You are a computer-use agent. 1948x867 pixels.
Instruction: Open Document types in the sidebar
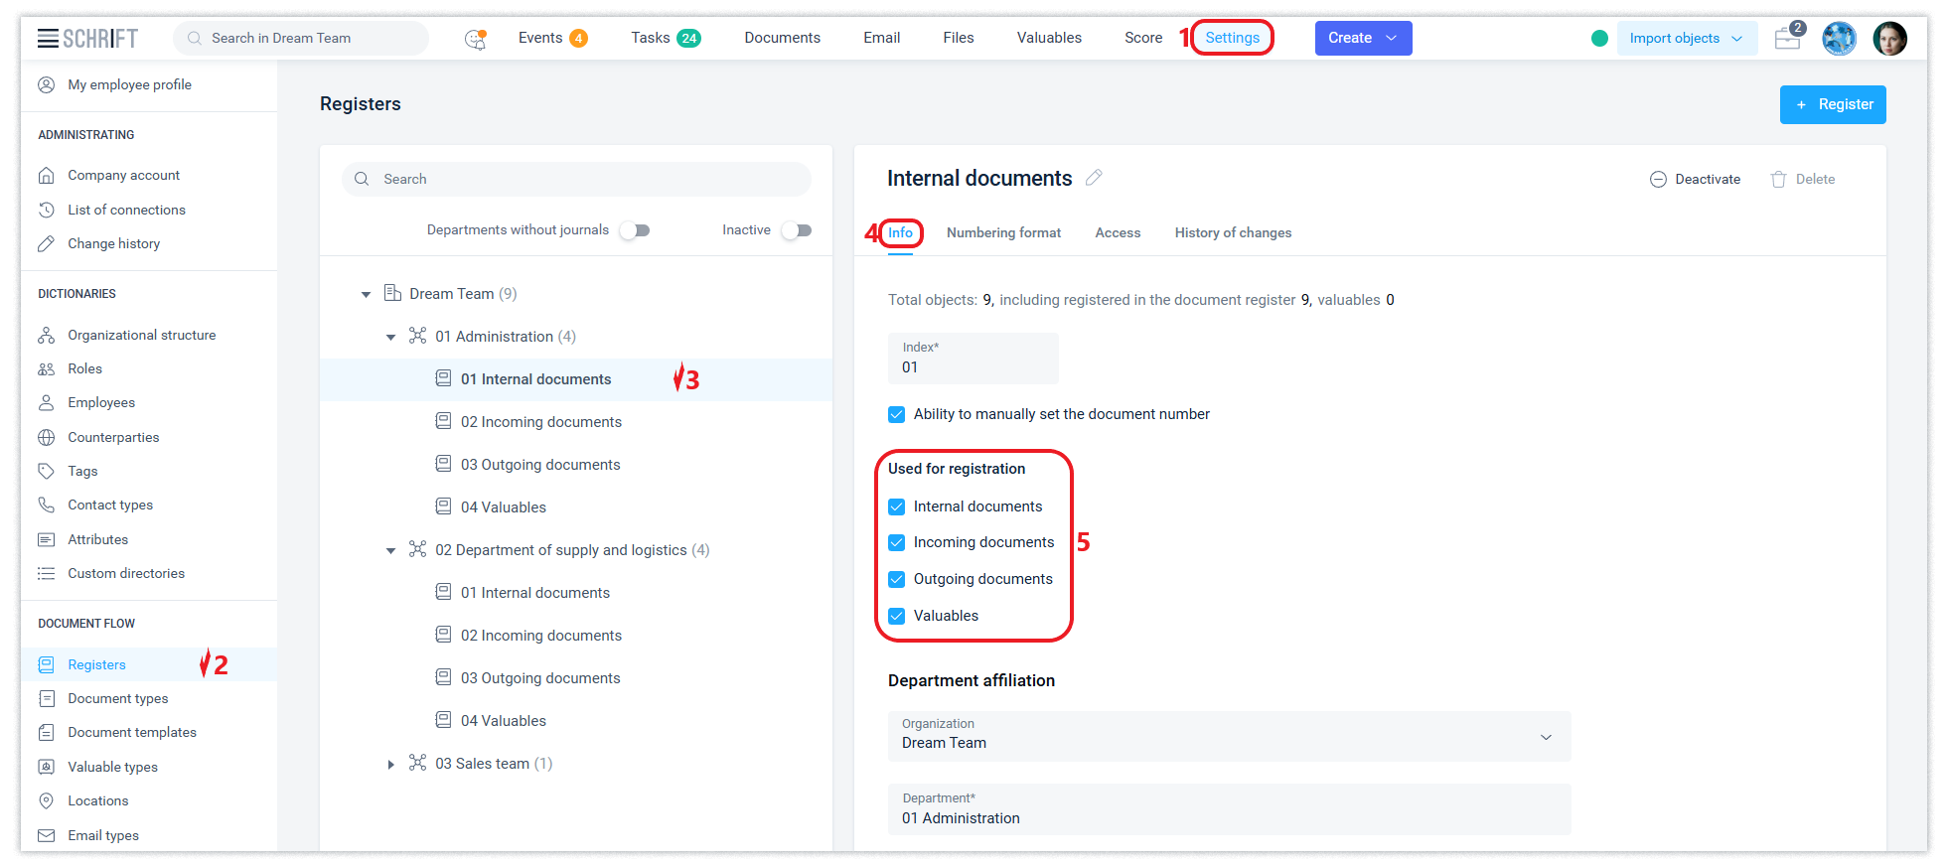pos(118,699)
